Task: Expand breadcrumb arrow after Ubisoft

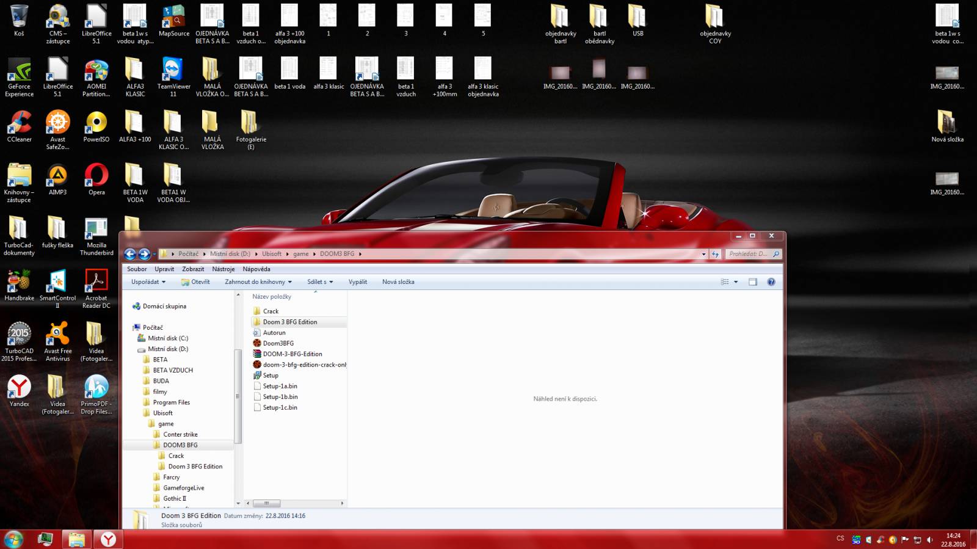Action: (x=288, y=254)
